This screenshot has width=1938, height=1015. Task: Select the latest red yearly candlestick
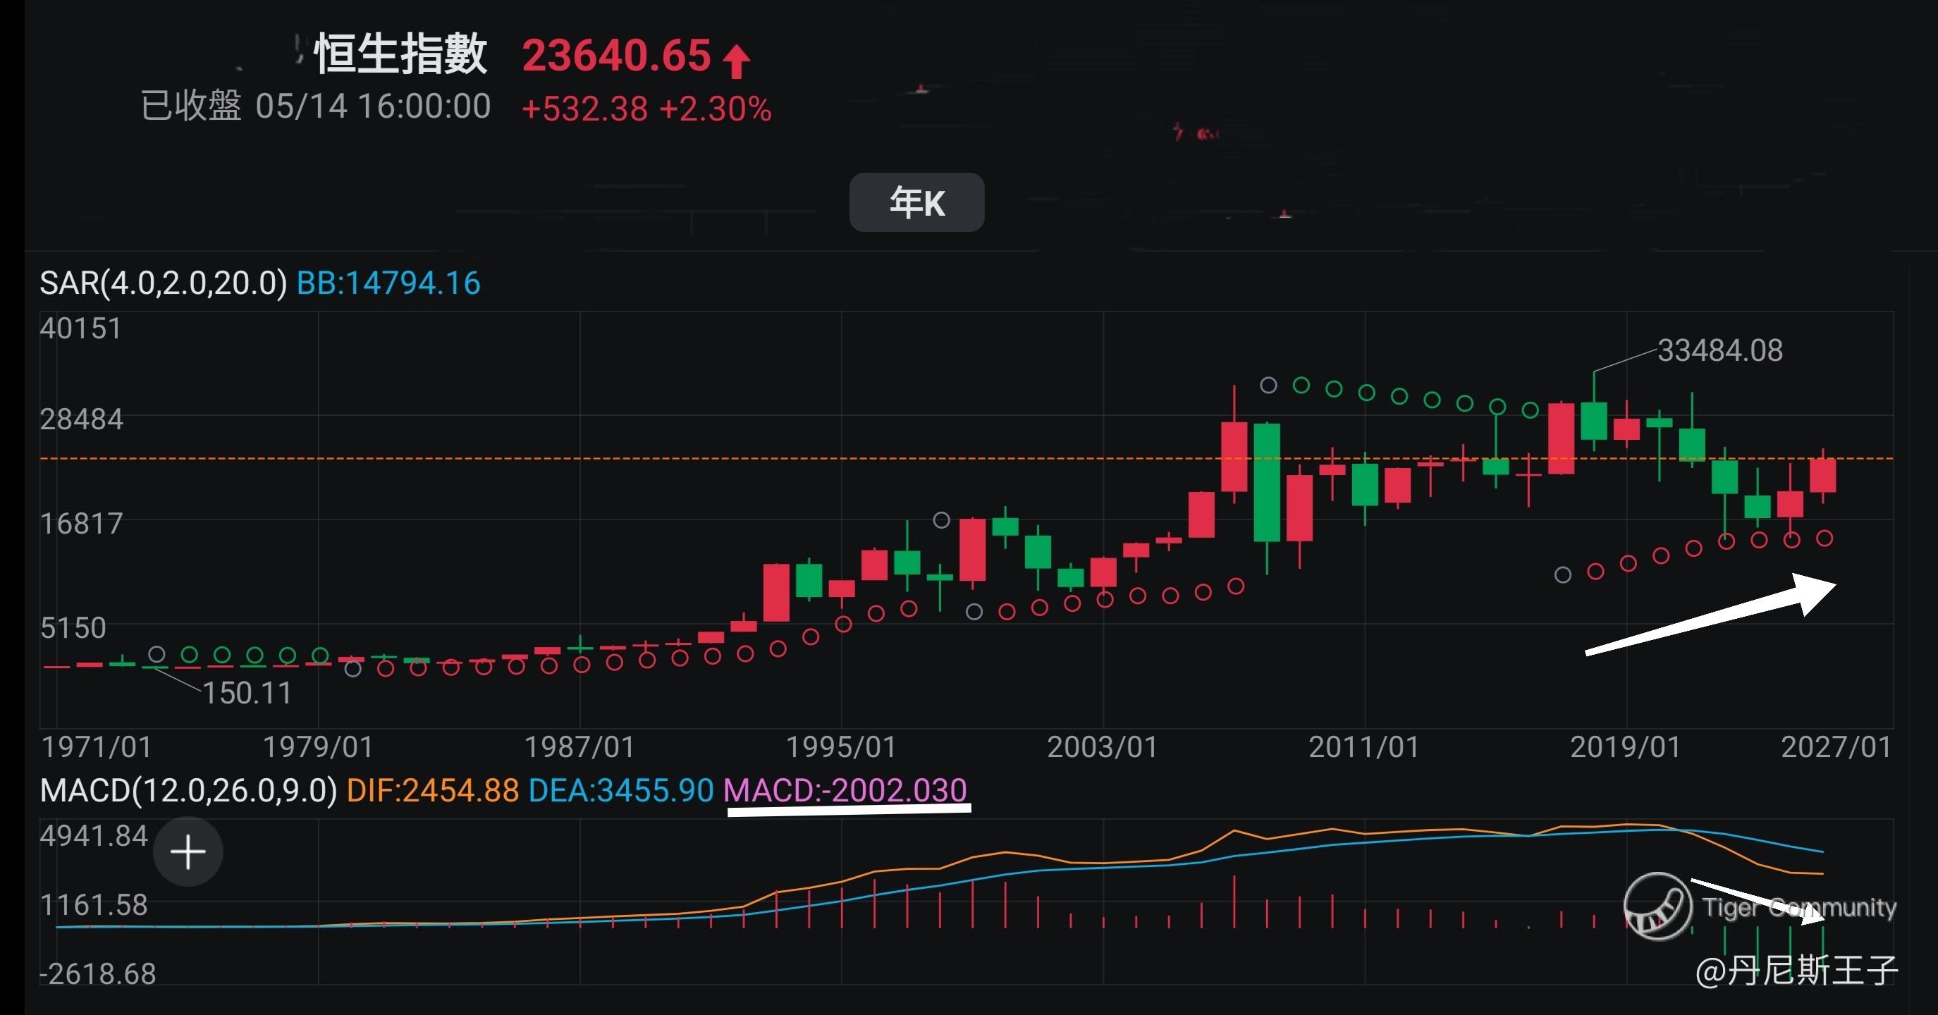tap(1823, 476)
